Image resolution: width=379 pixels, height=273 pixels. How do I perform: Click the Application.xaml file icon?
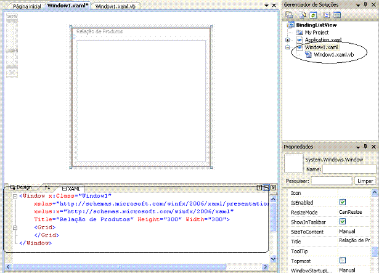(300, 39)
